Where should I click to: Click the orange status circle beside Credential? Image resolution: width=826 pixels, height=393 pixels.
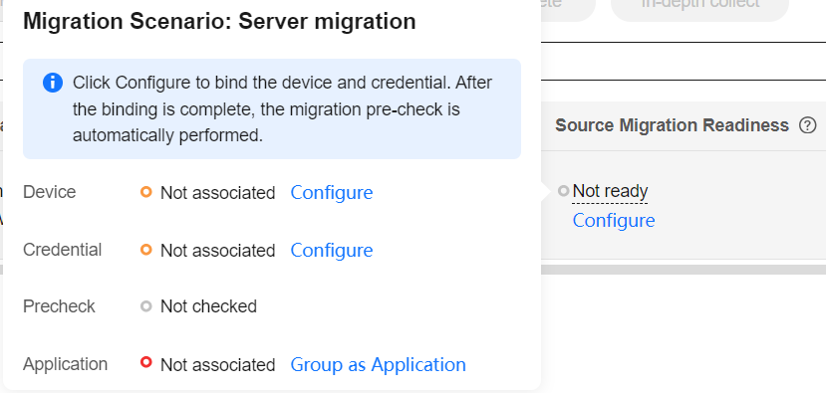coord(146,250)
